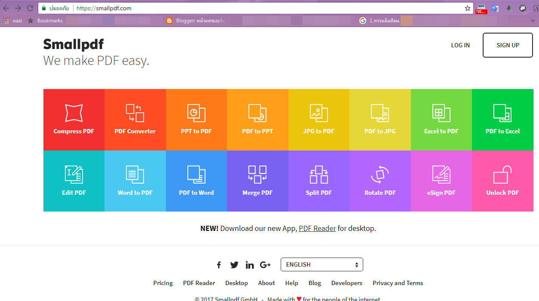Open the PDF Converter tool
The height and width of the screenshot is (301, 539).
point(135,120)
